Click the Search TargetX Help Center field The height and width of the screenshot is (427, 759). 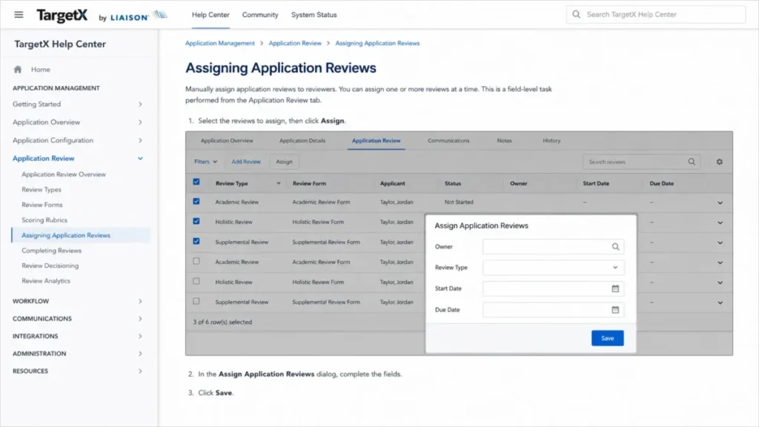click(656, 15)
